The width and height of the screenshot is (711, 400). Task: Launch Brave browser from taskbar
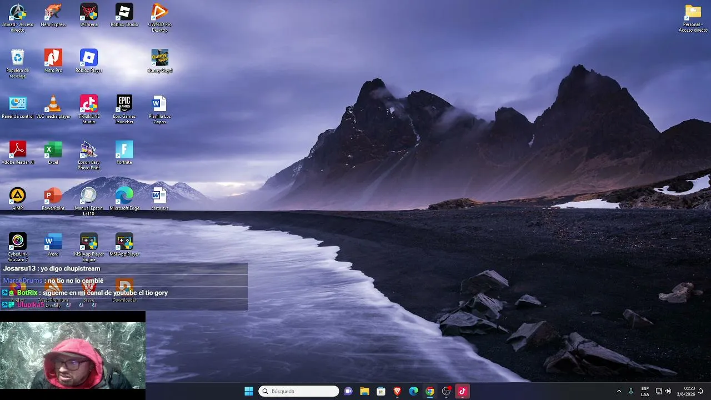pos(397,391)
